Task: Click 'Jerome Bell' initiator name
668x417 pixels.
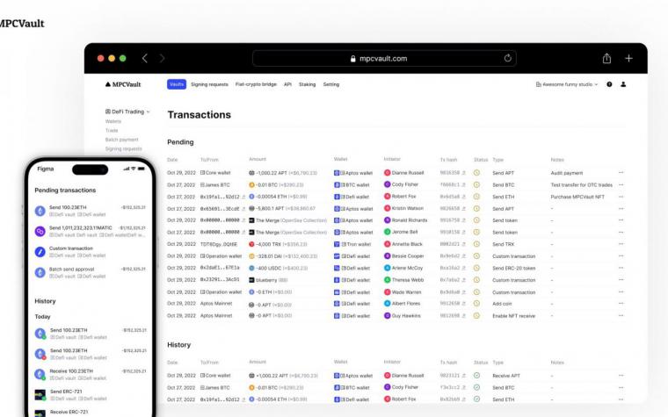Action: click(404, 232)
